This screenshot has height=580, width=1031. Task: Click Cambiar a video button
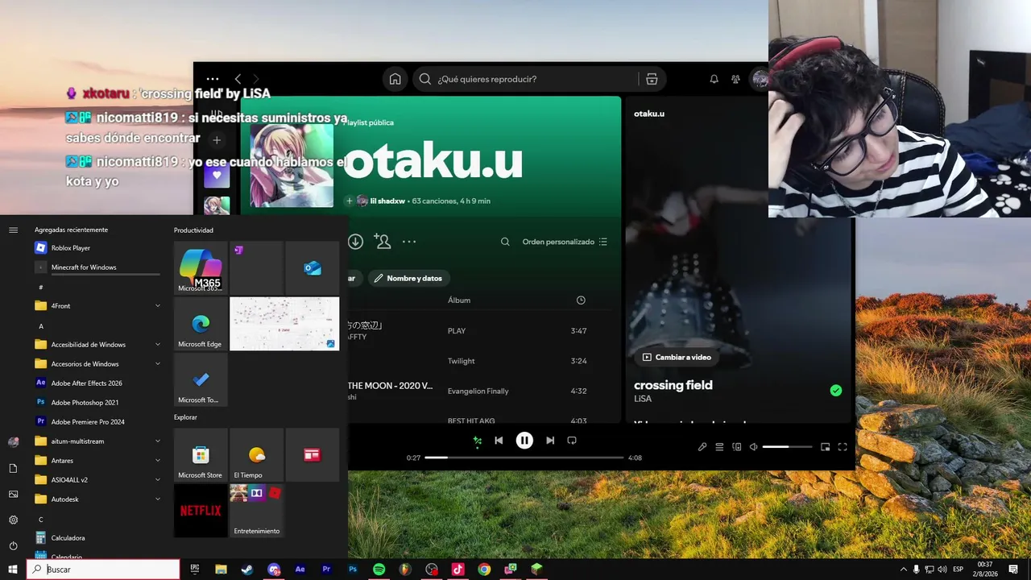coord(677,357)
